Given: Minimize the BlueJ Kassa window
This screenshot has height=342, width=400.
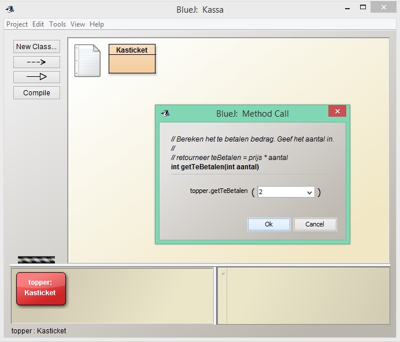Looking at the screenshot, I should point(347,8).
